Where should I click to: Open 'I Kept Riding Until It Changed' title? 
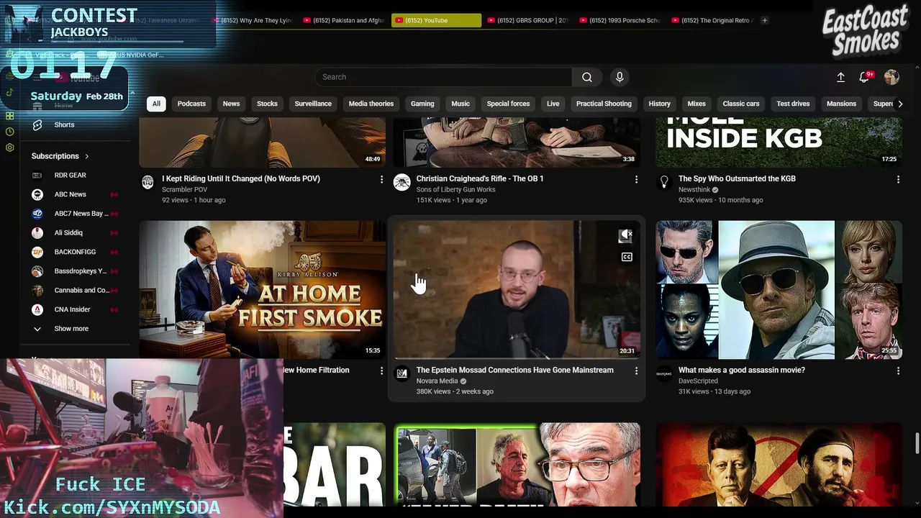pos(241,178)
